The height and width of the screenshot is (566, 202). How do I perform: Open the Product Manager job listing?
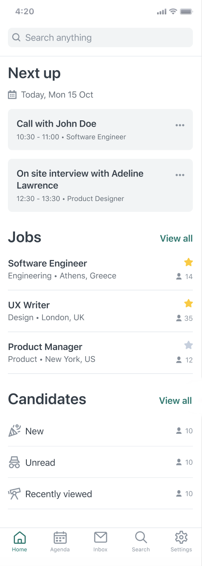[x=101, y=353]
